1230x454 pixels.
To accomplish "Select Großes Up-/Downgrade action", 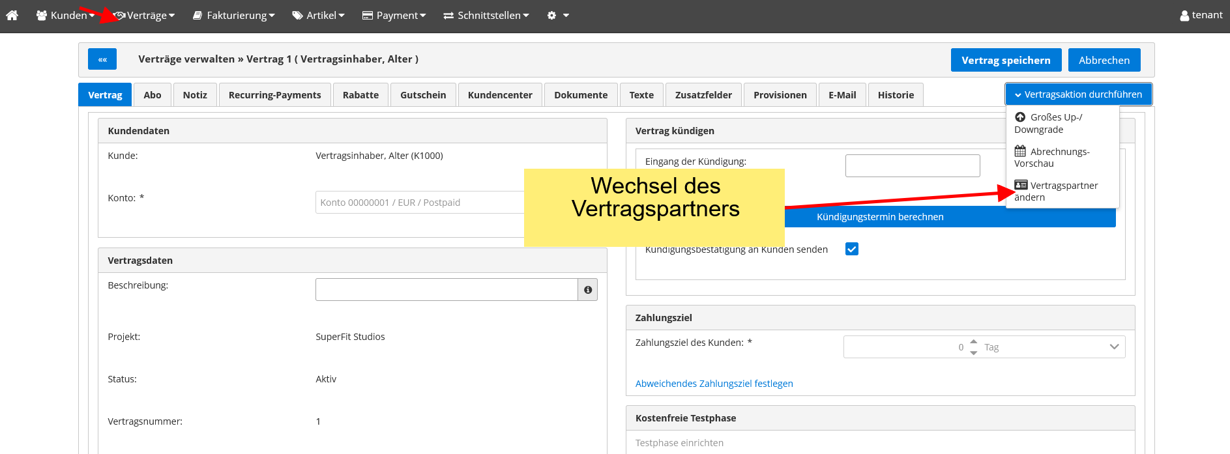I will 1049,123.
